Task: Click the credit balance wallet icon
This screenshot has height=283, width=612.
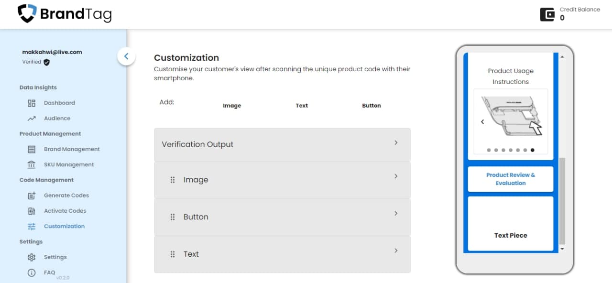Action: coord(547,14)
